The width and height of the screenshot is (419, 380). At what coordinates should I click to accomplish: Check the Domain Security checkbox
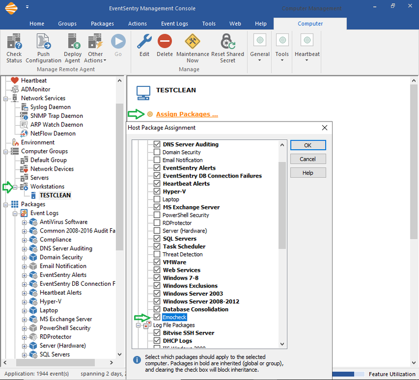157,152
